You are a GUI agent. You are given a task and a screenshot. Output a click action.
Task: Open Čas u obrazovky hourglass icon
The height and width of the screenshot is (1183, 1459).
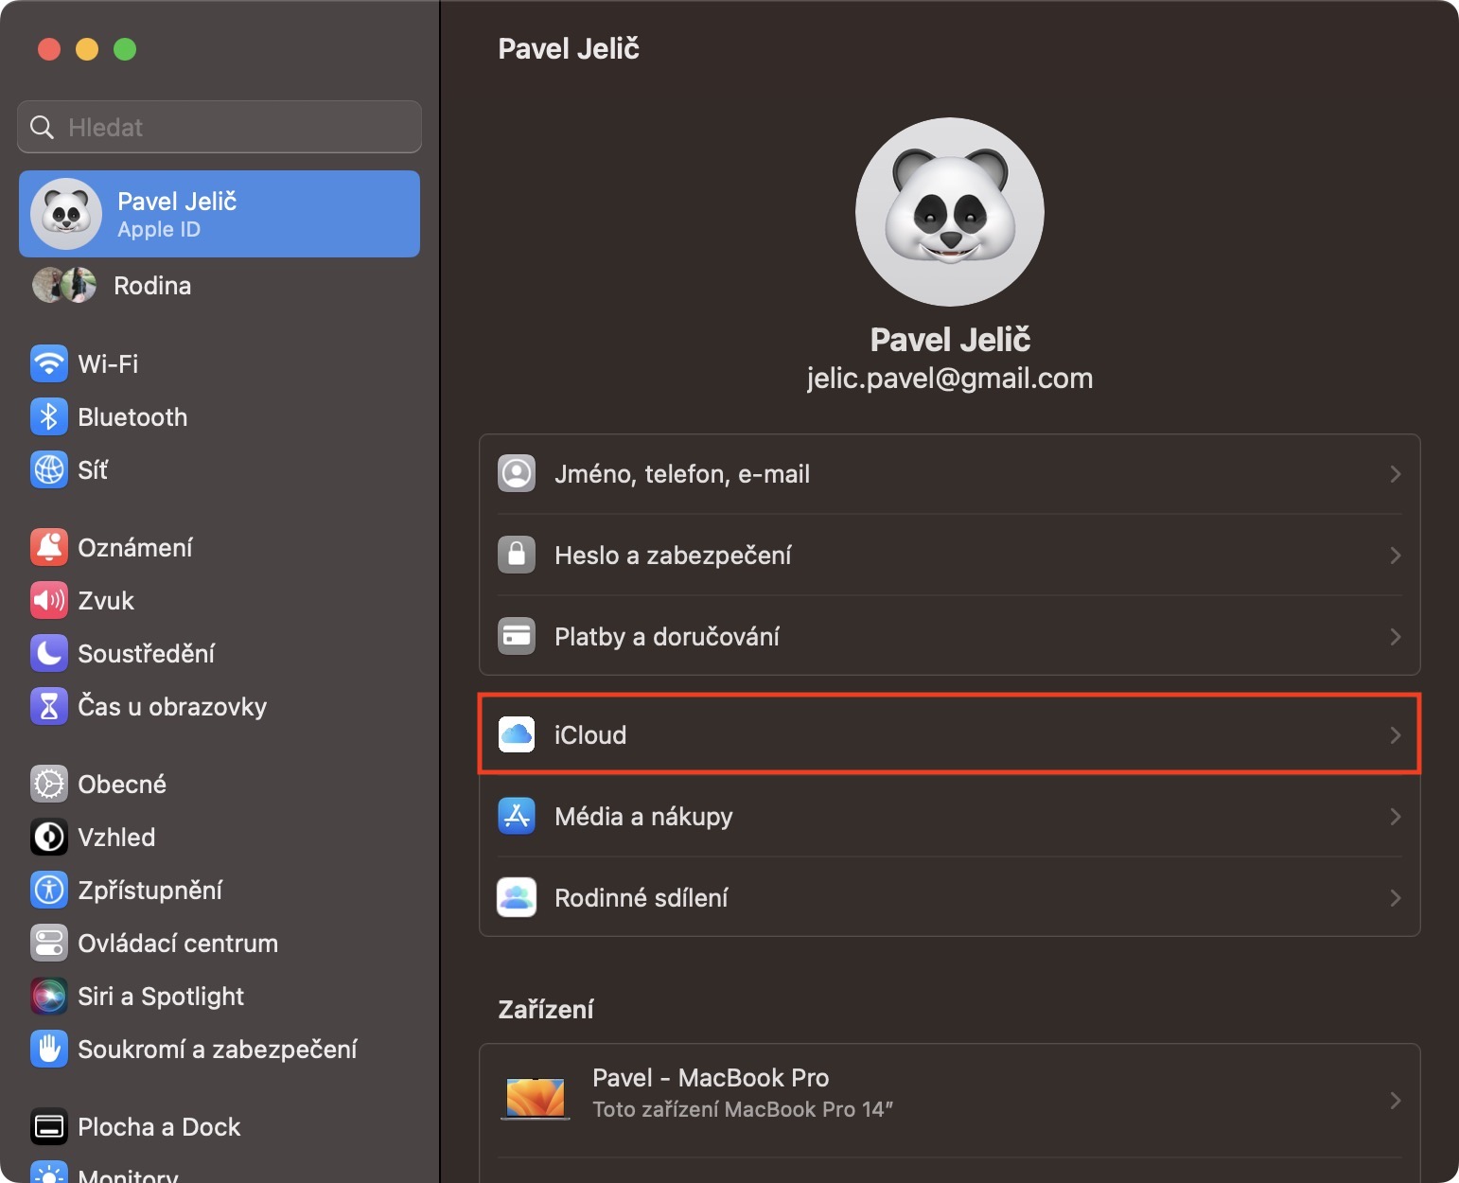point(49,706)
